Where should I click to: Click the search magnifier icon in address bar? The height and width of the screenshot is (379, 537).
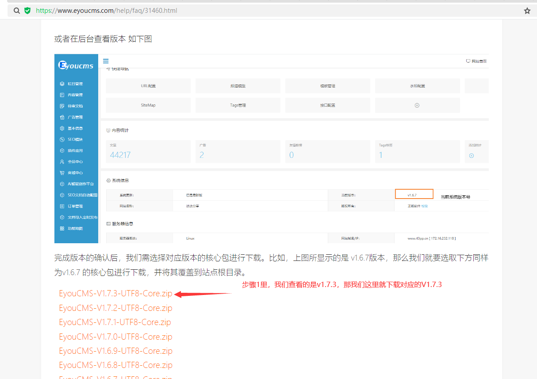click(x=17, y=11)
